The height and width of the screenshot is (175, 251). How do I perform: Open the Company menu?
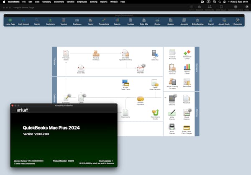tap(47, 2)
